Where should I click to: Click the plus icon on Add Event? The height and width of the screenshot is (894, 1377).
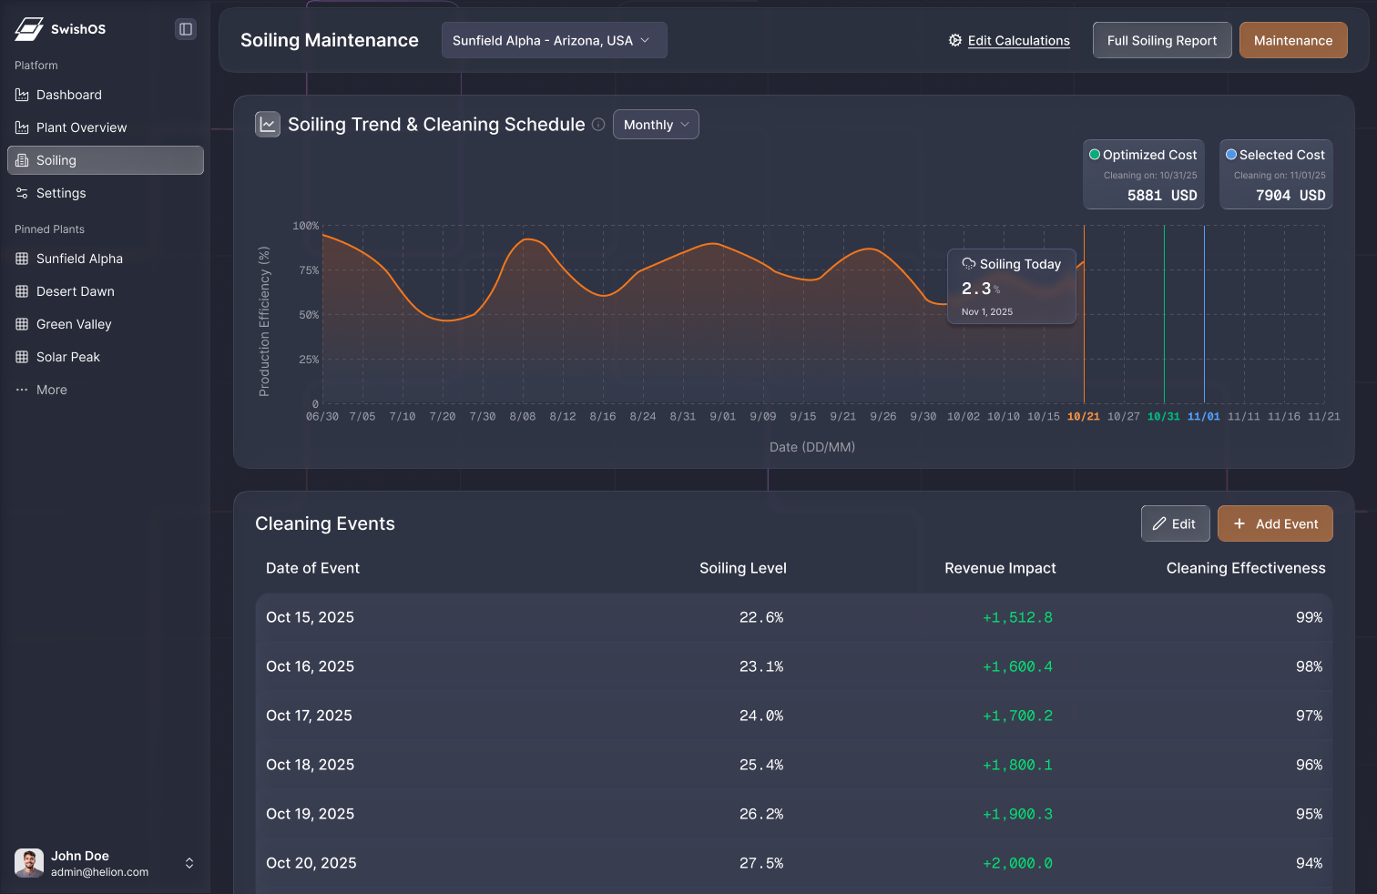click(x=1239, y=523)
